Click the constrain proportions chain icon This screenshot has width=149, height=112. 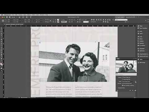click(23, 21)
